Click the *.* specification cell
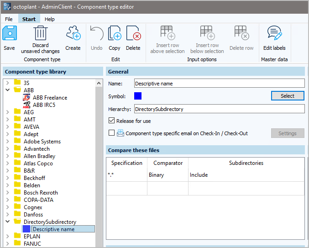 click(126, 175)
